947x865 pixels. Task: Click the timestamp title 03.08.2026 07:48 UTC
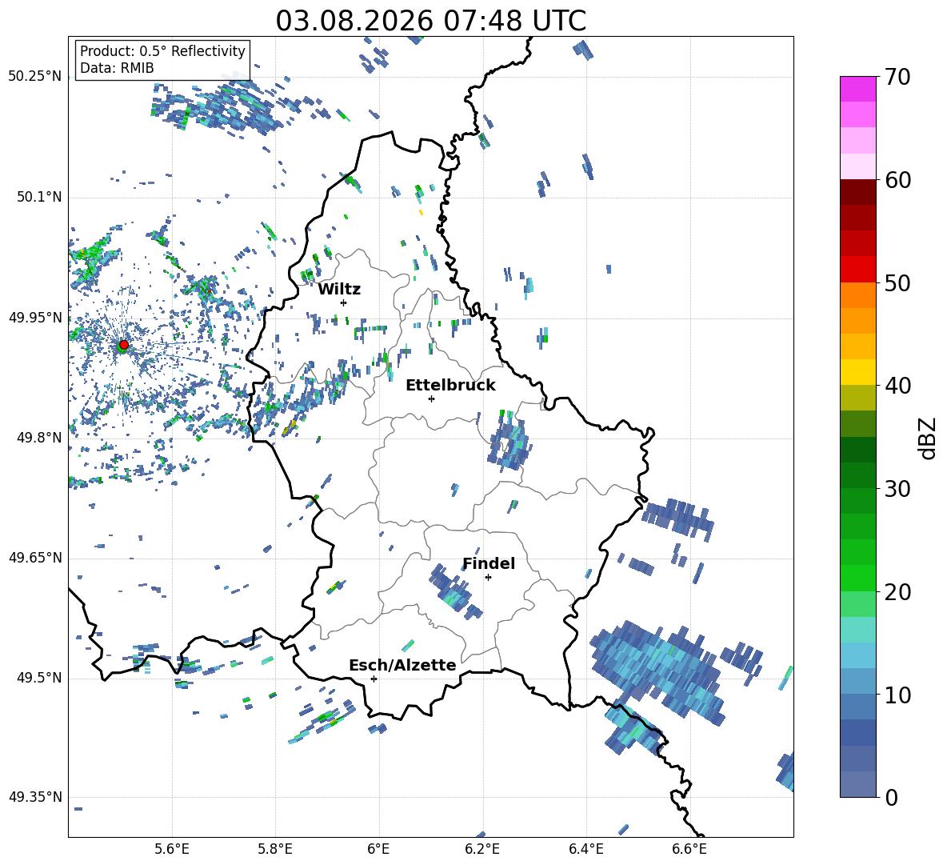[x=430, y=21]
